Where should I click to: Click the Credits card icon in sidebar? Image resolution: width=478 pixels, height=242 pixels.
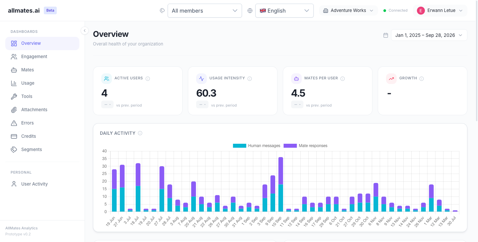click(x=14, y=136)
